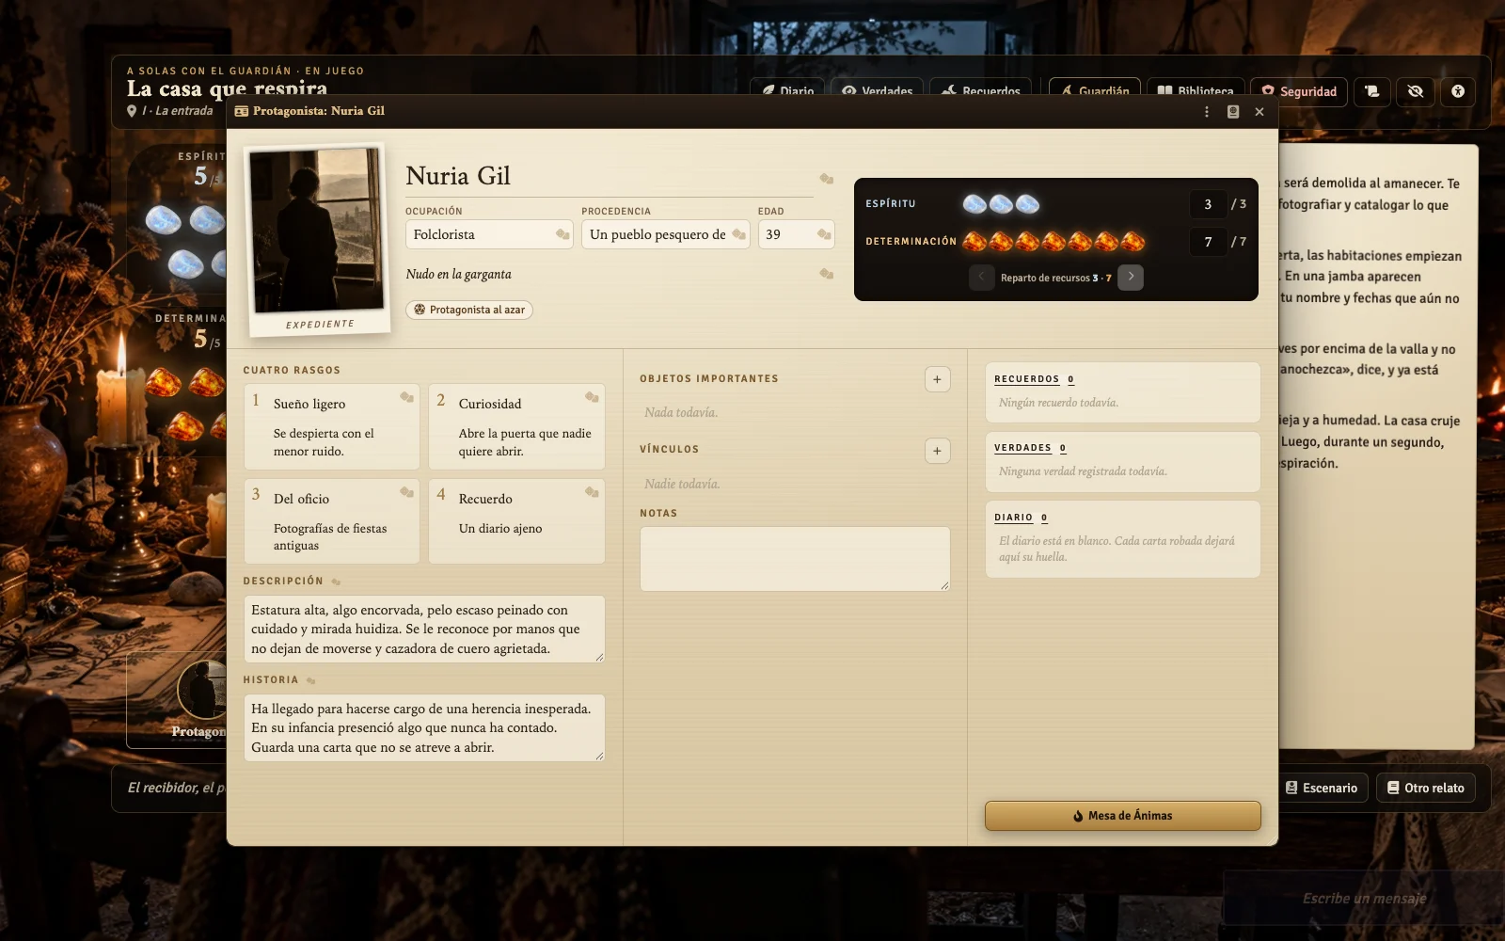Randomize the Ocupación field with its dice icon
1505x941 pixels.
click(x=562, y=234)
